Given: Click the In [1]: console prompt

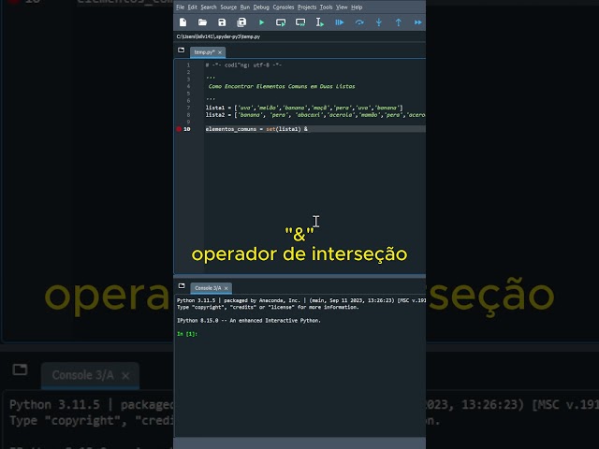Looking at the screenshot, I should [x=187, y=334].
